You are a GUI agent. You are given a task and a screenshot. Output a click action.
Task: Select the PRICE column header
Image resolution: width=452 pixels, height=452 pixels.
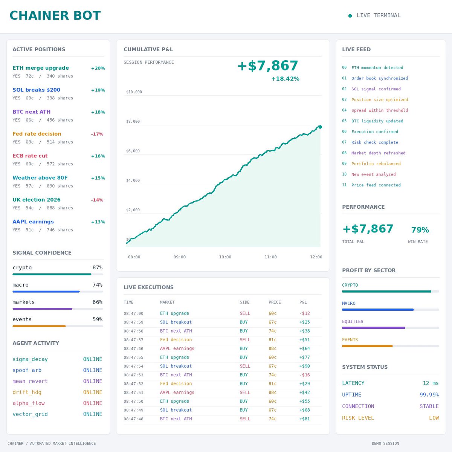coord(275,302)
